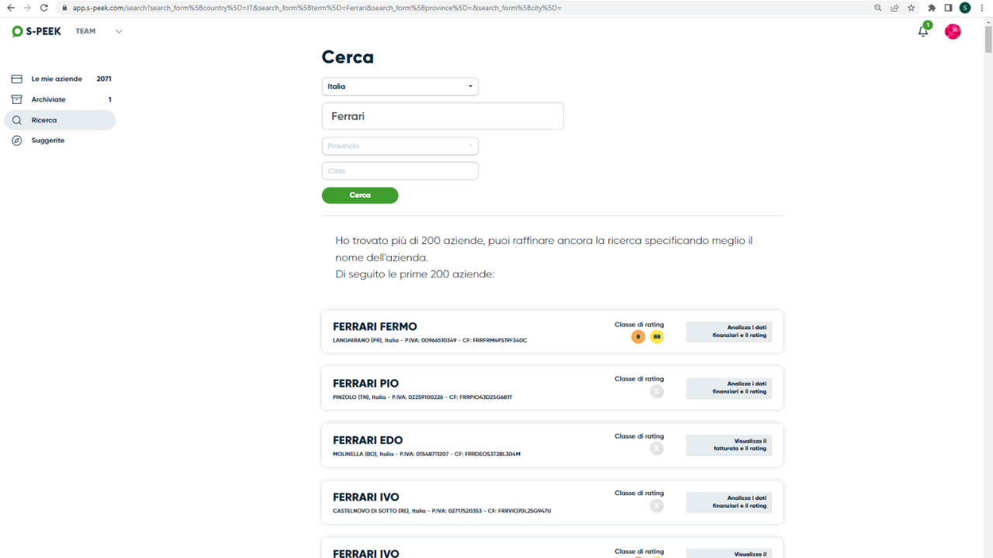Click the Ferrari search term field
This screenshot has height=558, width=993.
click(443, 116)
